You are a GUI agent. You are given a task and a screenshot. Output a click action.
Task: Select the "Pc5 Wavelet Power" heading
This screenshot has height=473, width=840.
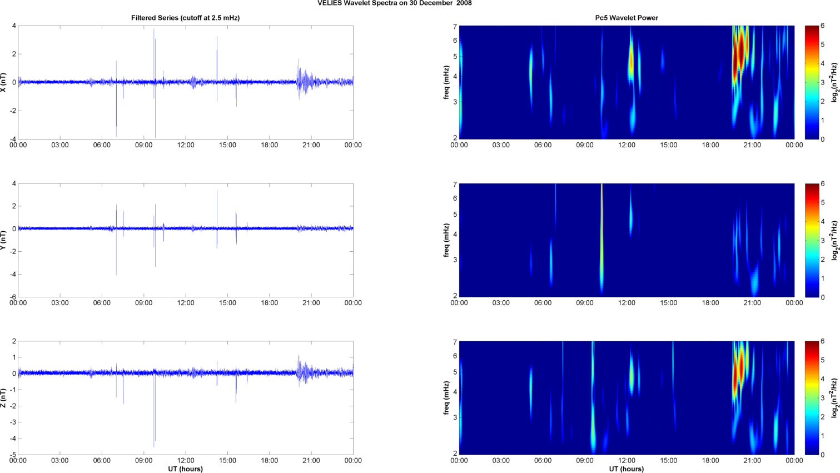coord(627,18)
